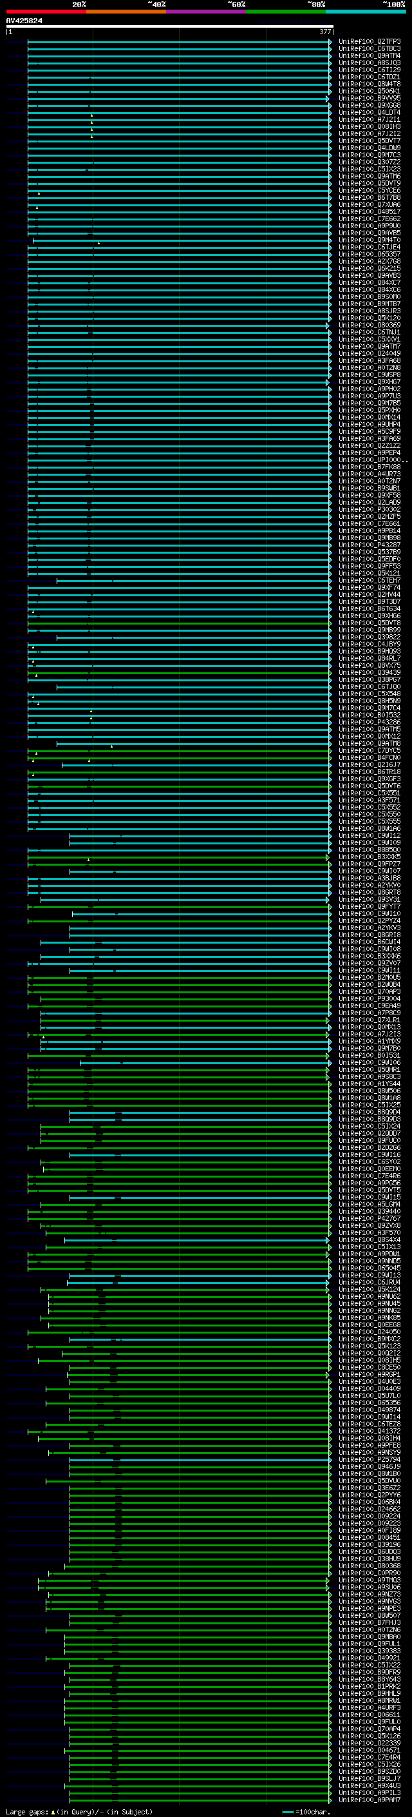Select hit label UniRef100_O24662

click(370, 1510)
